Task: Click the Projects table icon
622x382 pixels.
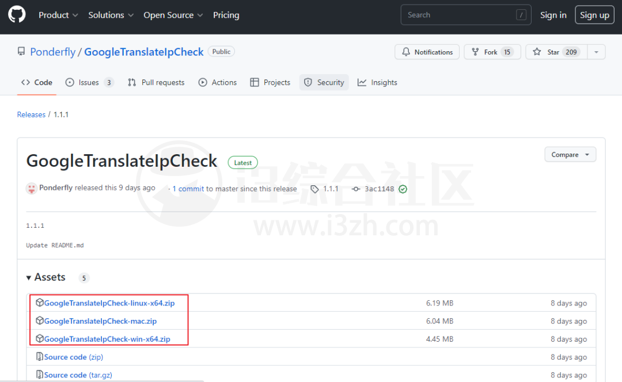Action: pos(255,82)
